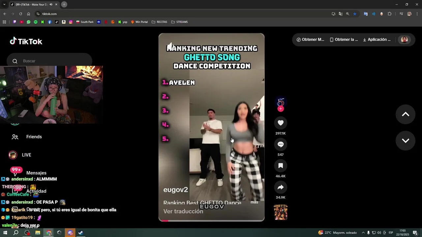Viewport: 422px width, 237px height.
Task: Click the Obtener M... button
Action: [x=310, y=39]
